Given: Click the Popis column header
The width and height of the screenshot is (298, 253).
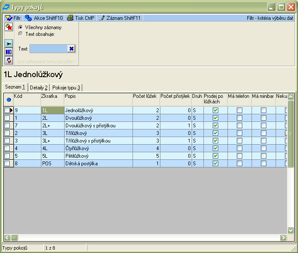Looking at the screenshot, I should pos(98,99).
